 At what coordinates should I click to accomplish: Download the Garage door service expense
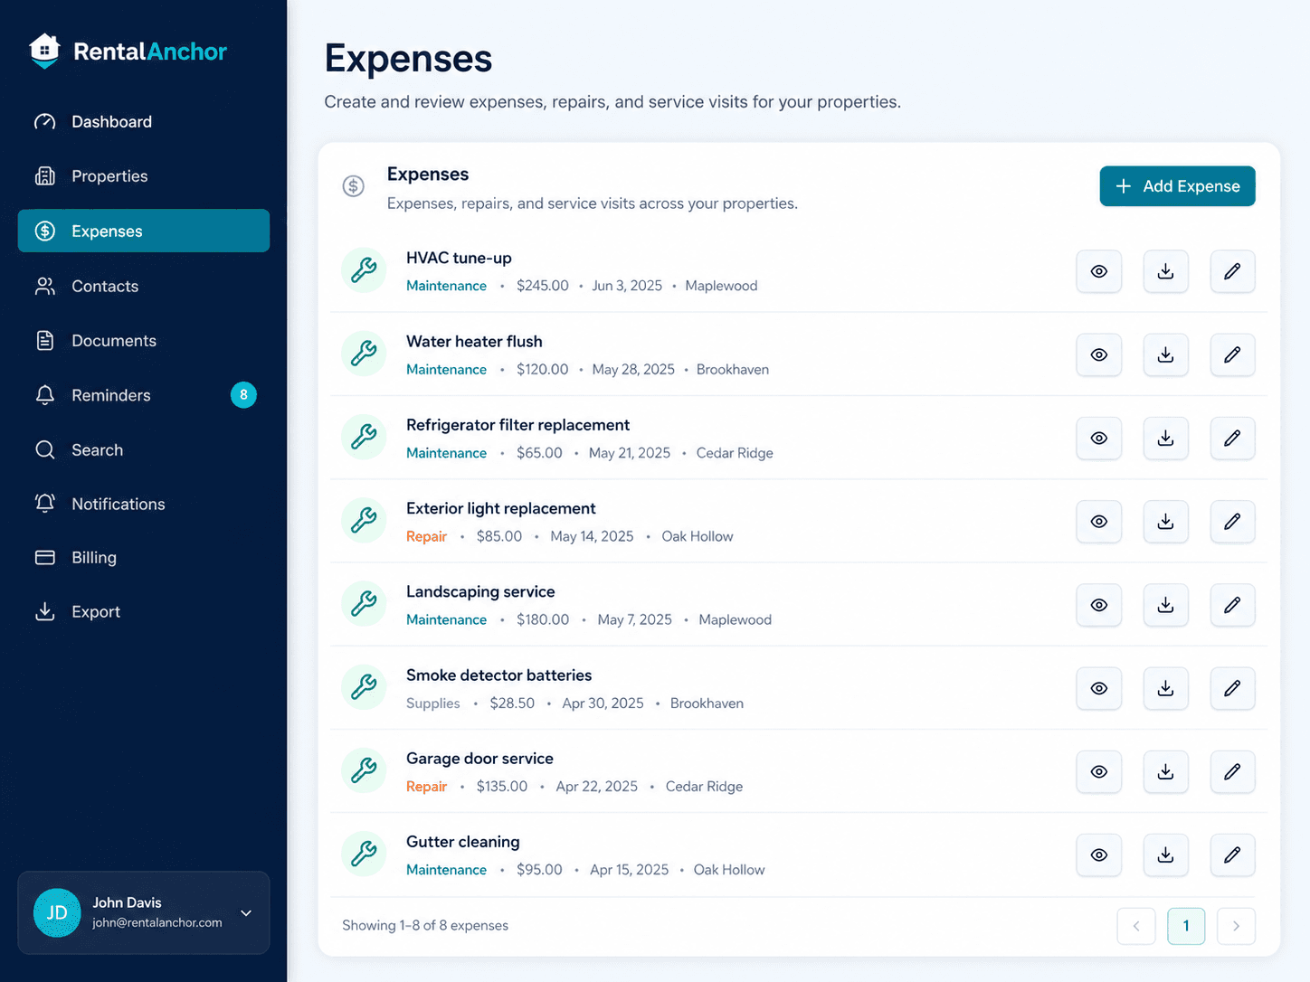(x=1165, y=771)
